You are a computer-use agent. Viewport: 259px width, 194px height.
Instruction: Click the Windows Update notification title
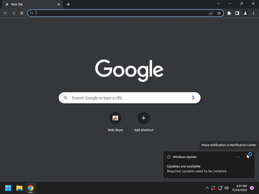pyautogui.click(x=185, y=157)
